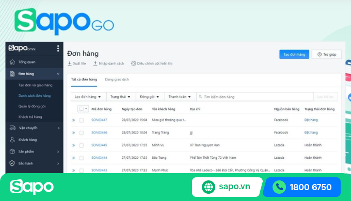This screenshot has width=351, height=201.
Task: Click the Xuất file download icon
Action: pyautogui.click(x=70, y=63)
